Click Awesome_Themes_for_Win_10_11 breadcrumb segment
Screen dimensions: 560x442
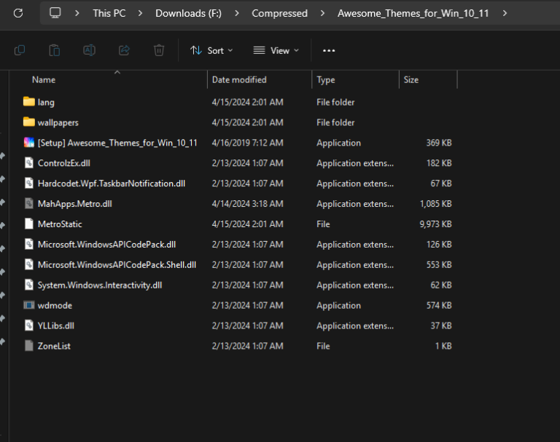pos(413,13)
